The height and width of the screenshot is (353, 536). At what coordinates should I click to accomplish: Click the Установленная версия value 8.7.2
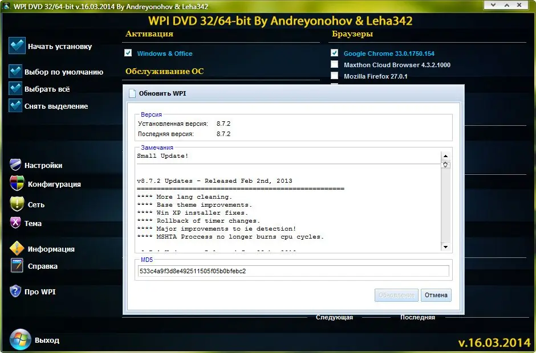pyautogui.click(x=224, y=124)
